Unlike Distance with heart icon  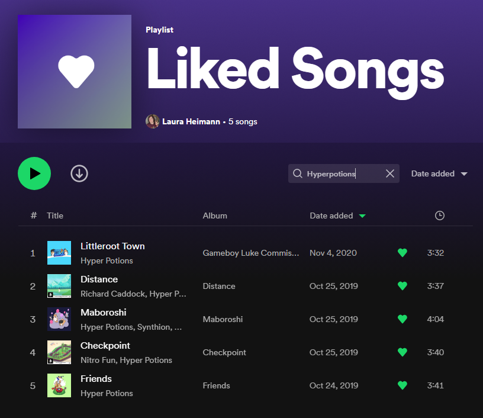click(x=402, y=286)
